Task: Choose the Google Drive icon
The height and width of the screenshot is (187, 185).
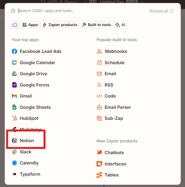Action: point(15,74)
